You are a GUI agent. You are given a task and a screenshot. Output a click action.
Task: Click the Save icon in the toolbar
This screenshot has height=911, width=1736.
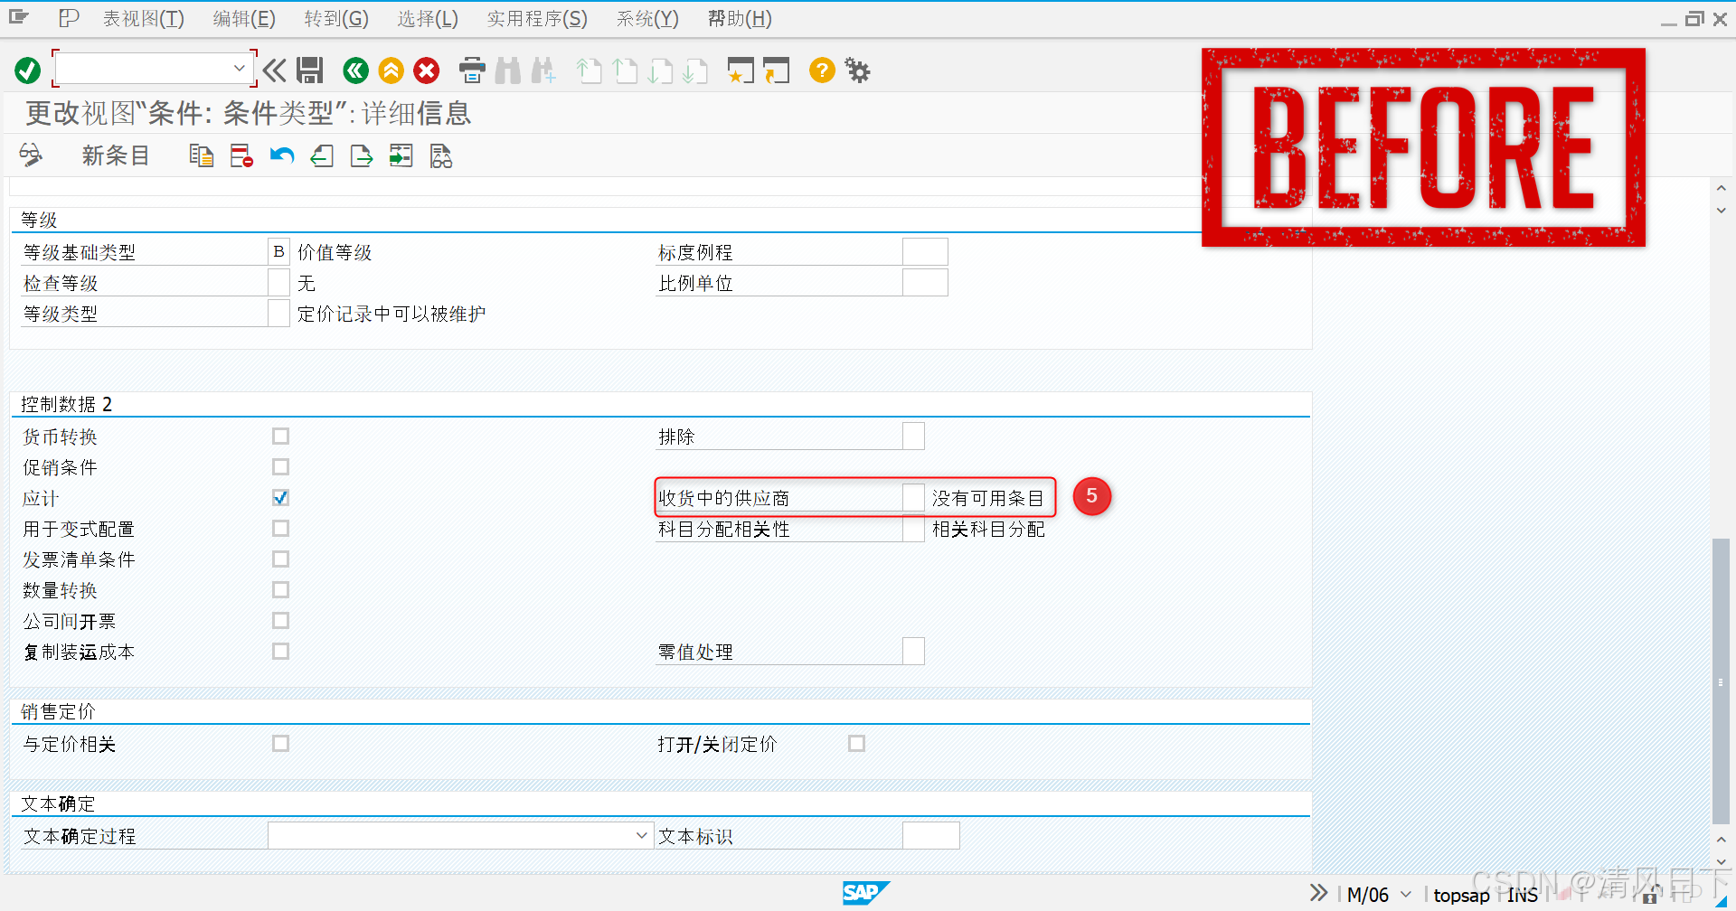[x=310, y=70]
